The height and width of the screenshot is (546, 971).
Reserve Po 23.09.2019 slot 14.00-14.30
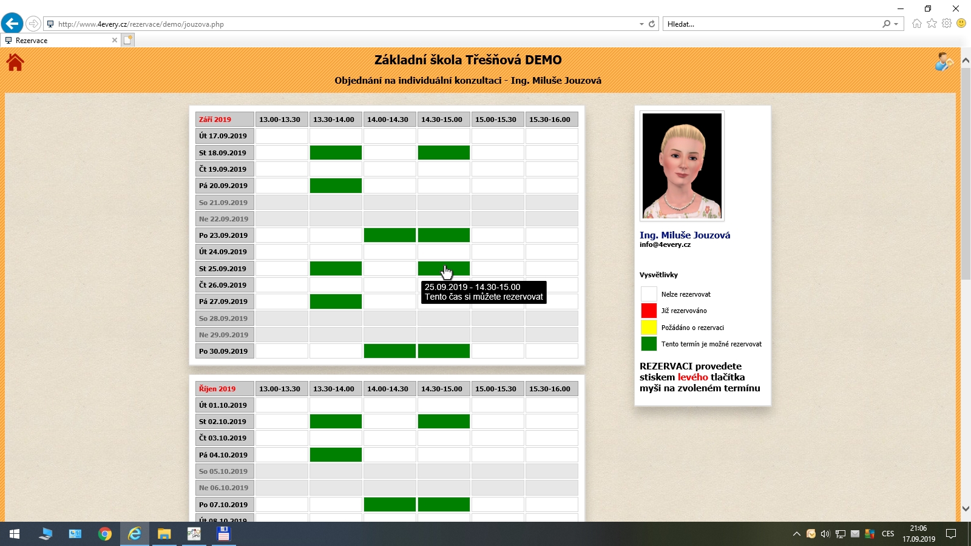click(x=390, y=235)
